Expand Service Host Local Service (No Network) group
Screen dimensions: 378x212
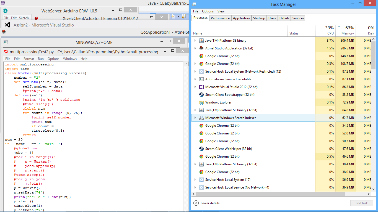tap(195, 187)
